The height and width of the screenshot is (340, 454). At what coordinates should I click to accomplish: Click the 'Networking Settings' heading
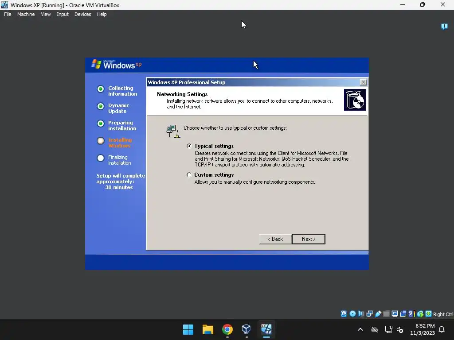coord(182,94)
